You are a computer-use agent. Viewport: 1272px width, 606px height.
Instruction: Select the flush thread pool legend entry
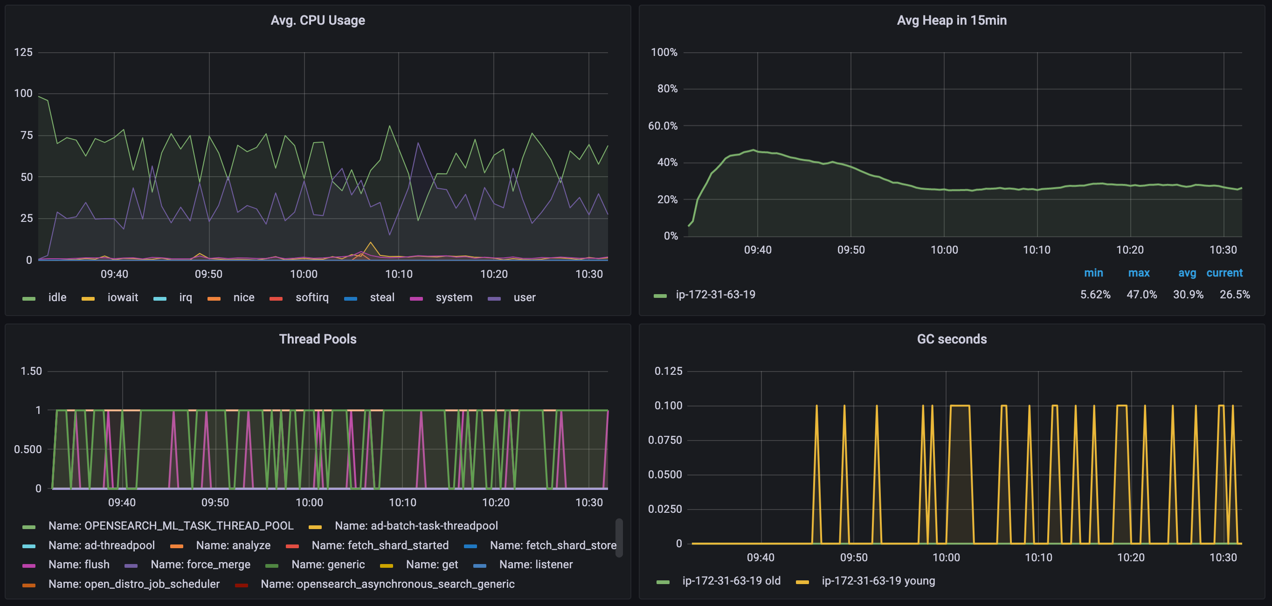pyautogui.click(x=78, y=565)
